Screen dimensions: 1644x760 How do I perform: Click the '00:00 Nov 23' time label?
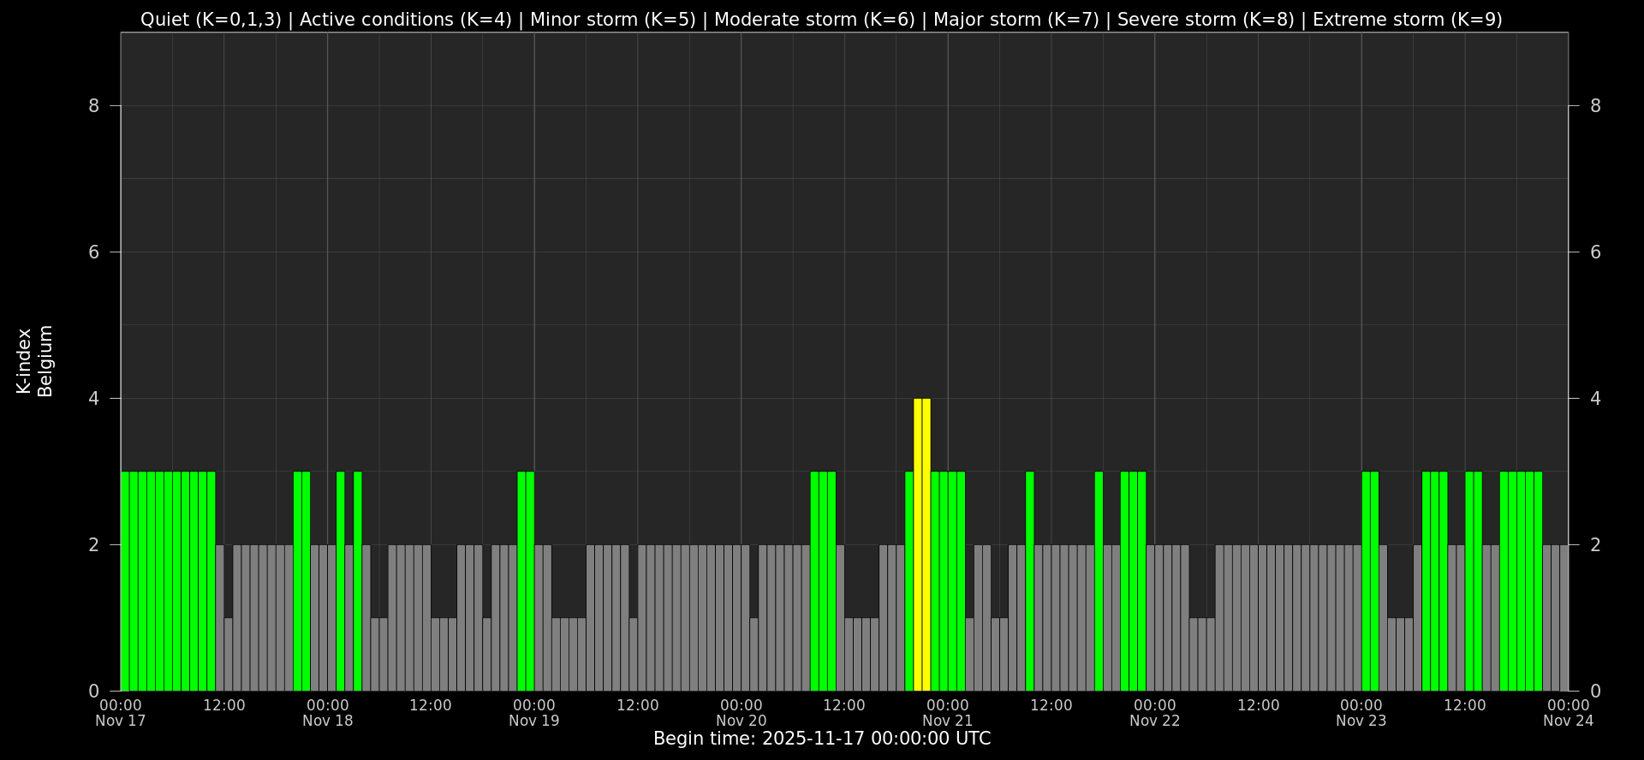1361,713
